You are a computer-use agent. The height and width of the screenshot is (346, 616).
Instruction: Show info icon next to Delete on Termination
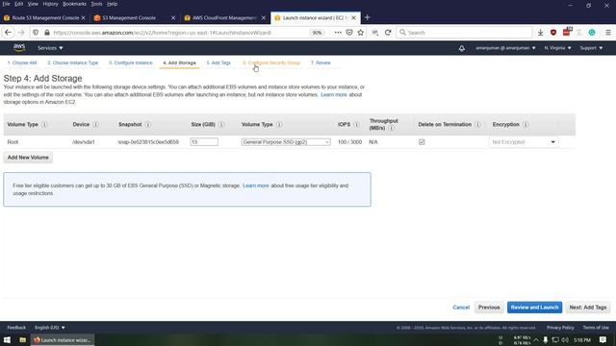point(477,124)
